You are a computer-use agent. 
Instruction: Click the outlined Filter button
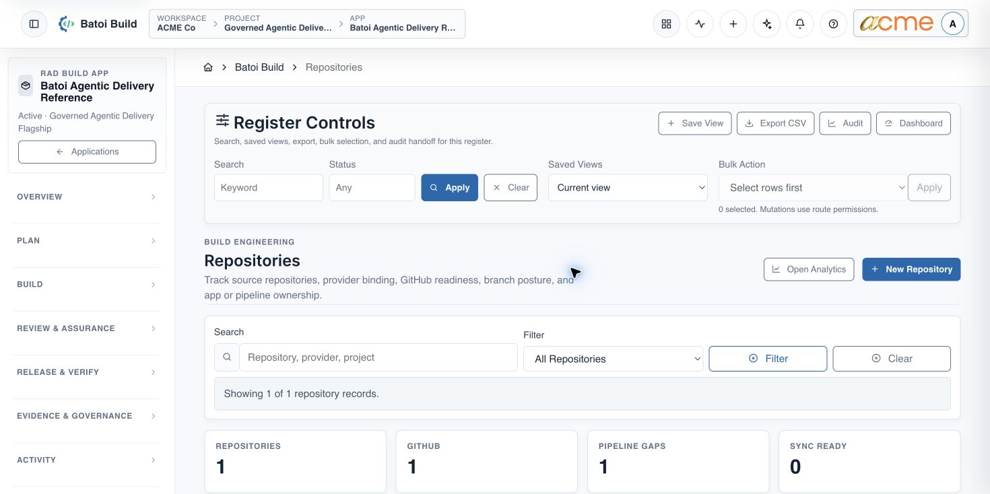pos(768,359)
